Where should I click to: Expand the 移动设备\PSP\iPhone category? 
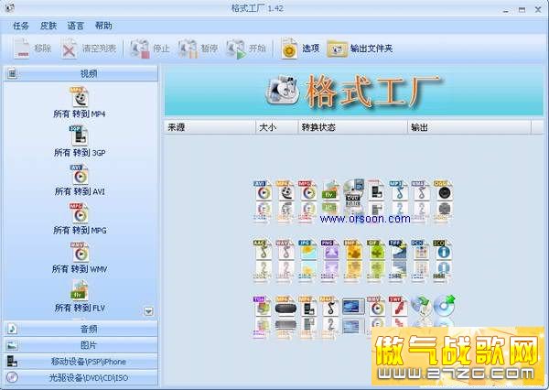point(81,362)
